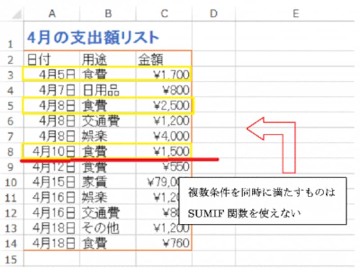This screenshot has height=268, width=360.
Task: Click the text box about SUMIF 関数
Action: click(262, 201)
